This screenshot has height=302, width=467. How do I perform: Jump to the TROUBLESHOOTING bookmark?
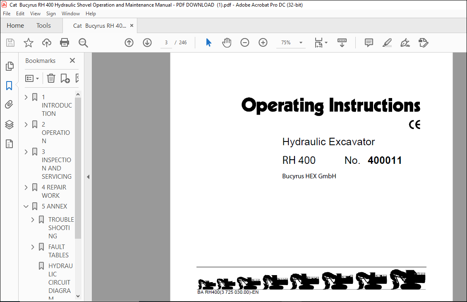(61, 228)
